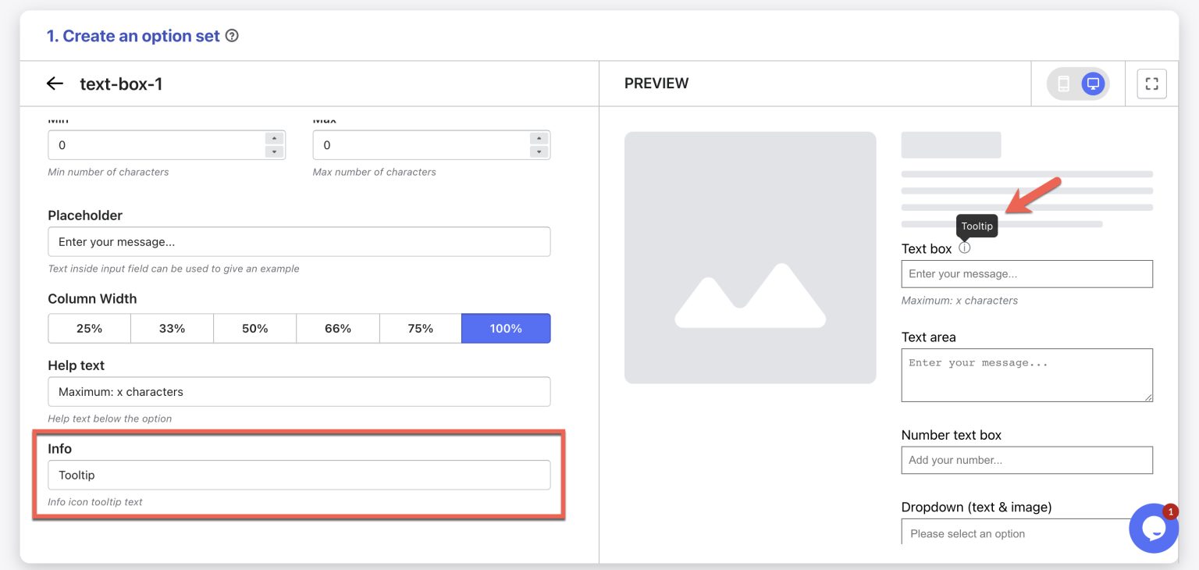This screenshot has width=1199, height=570.
Task: Choose 75% column width
Action: tap(421, 328)
